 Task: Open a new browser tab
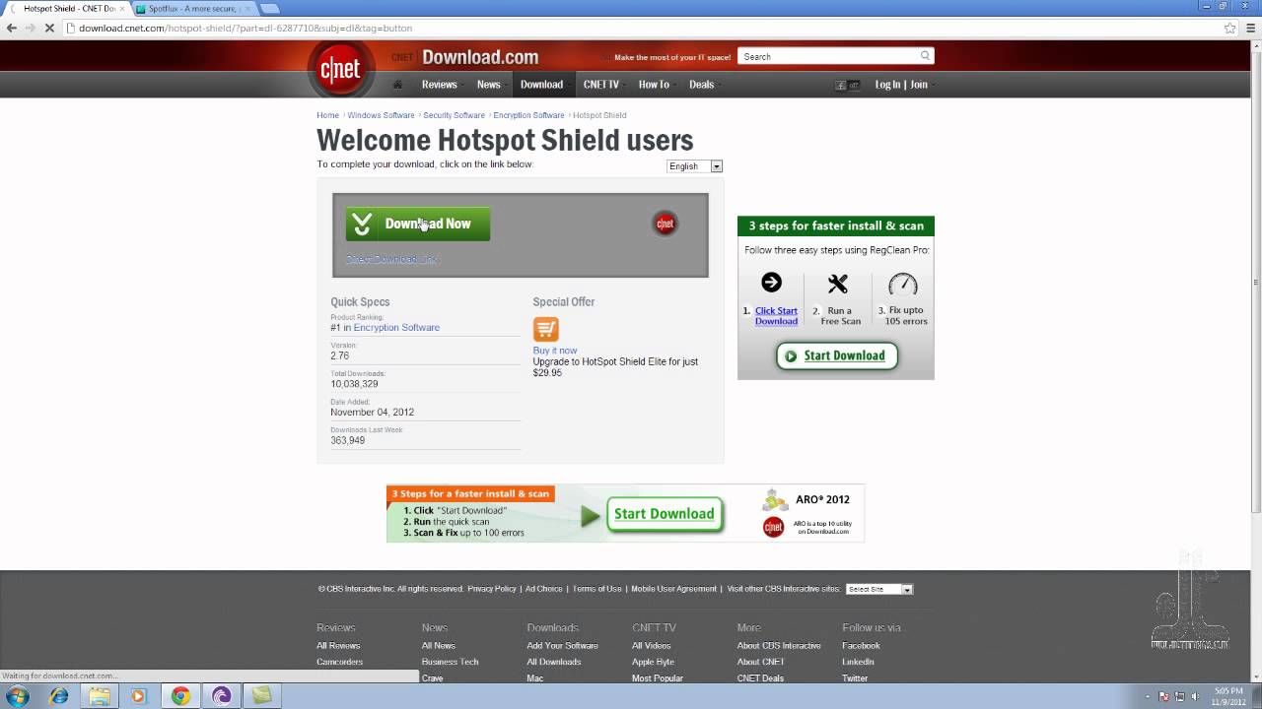[270, 9]
